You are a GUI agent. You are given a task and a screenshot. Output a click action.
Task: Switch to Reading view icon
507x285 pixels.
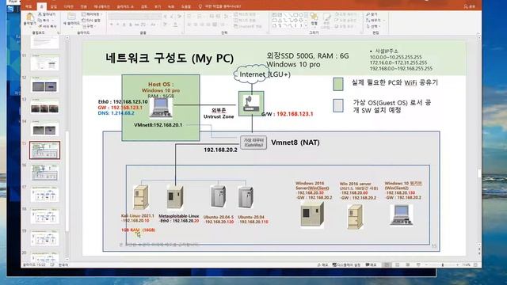point(408,264)
